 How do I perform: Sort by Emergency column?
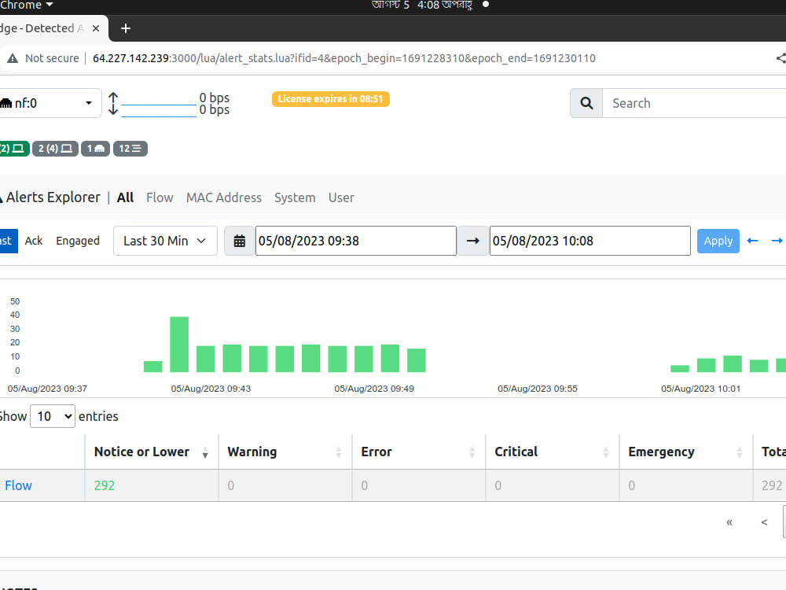point(685,452)
